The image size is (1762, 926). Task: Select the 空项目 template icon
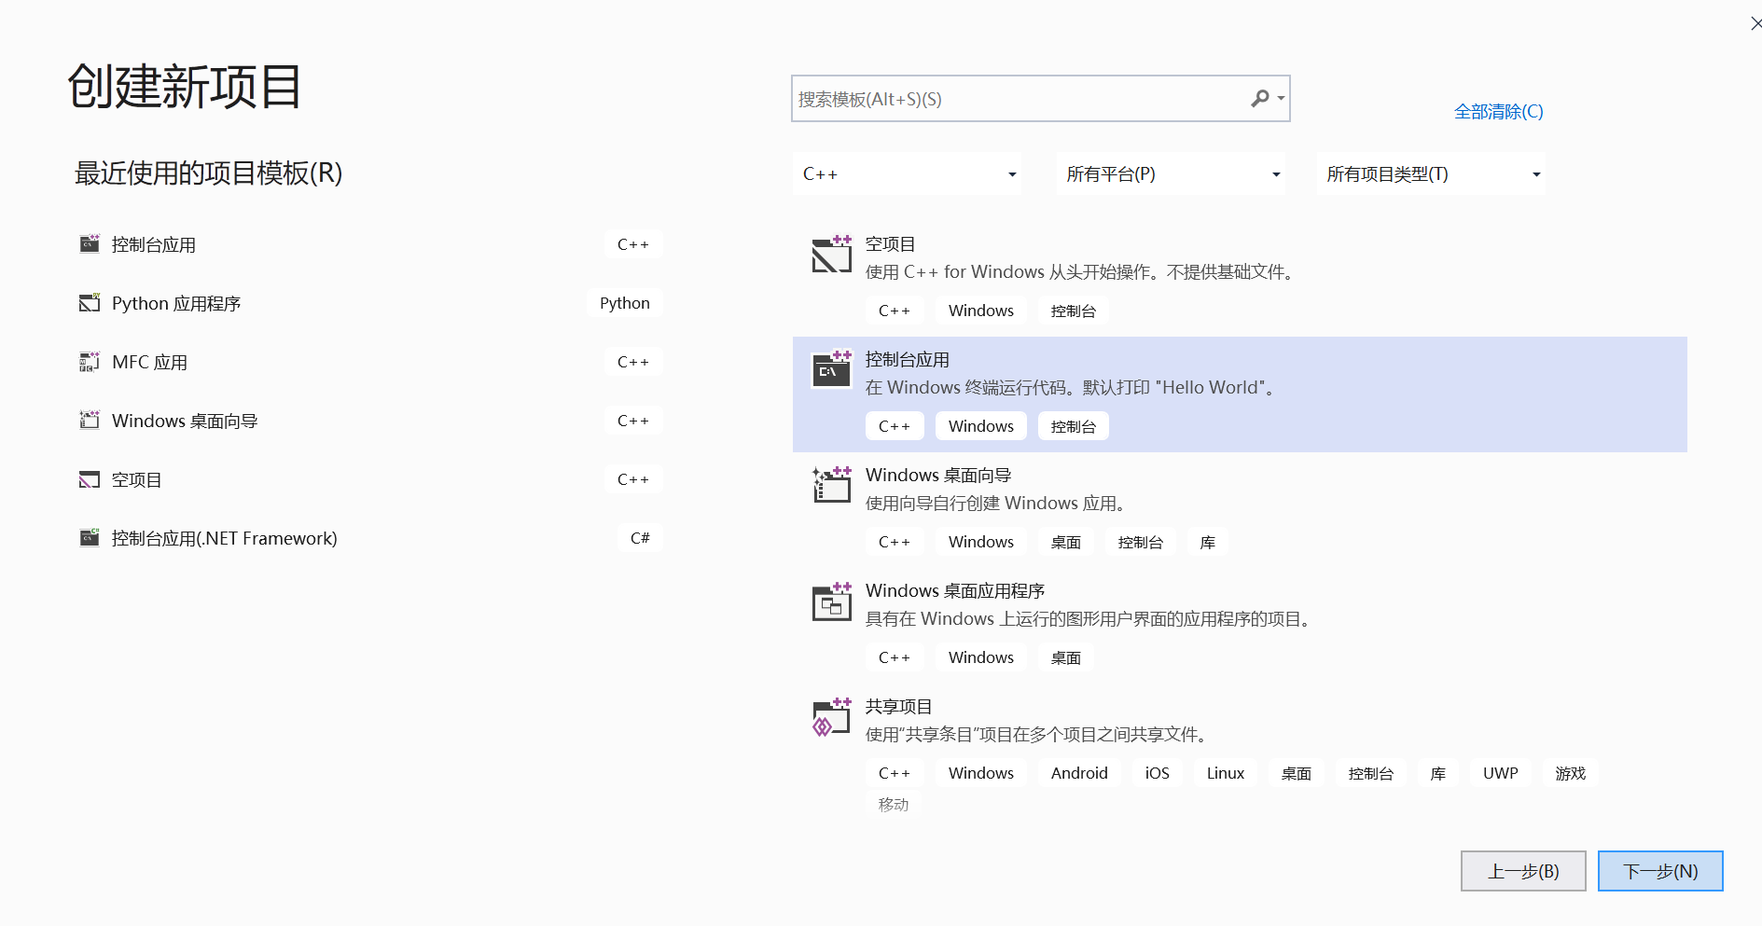(x=831, y=254)
